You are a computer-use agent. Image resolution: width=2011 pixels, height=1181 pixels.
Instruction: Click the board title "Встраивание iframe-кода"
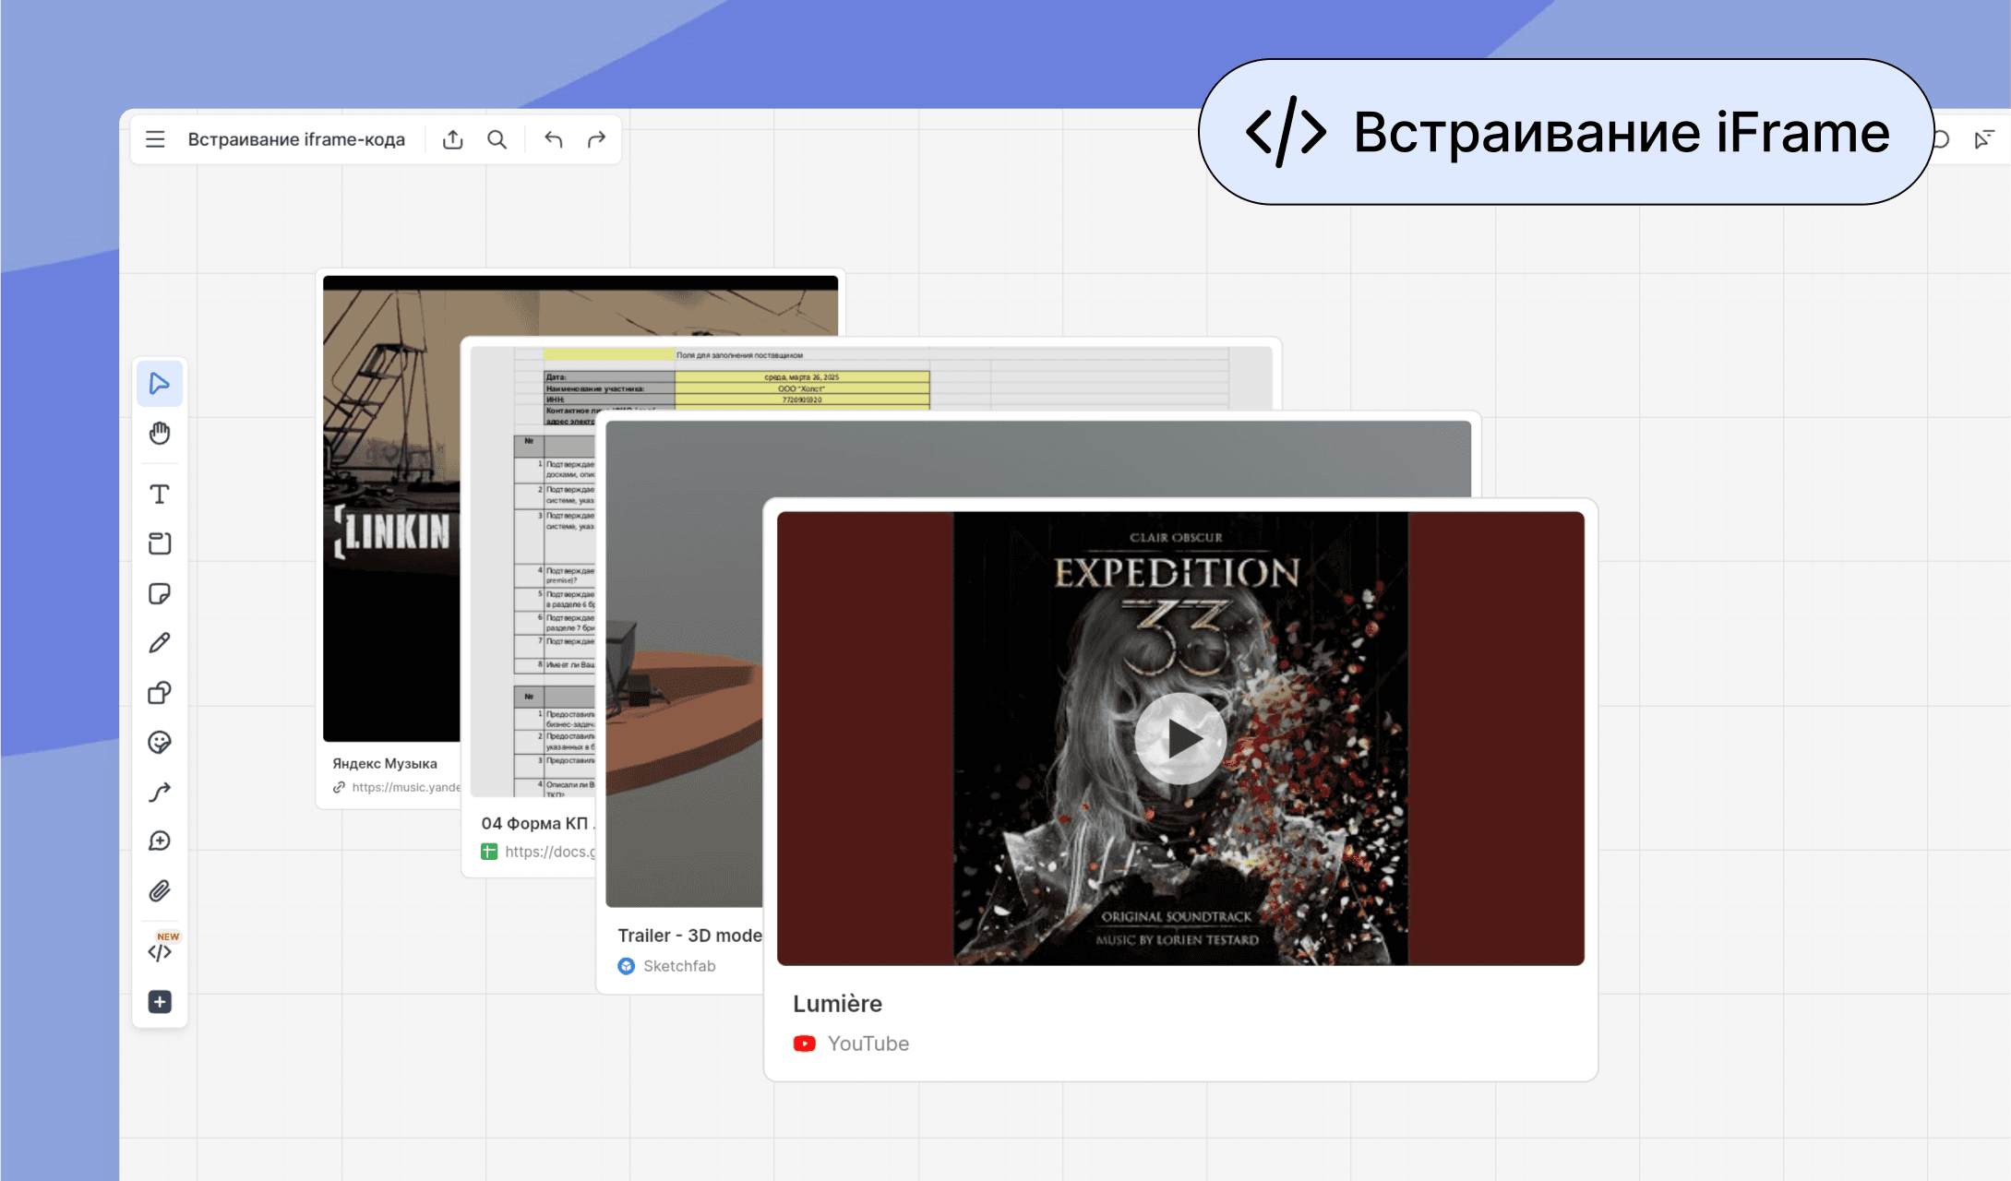296,139
